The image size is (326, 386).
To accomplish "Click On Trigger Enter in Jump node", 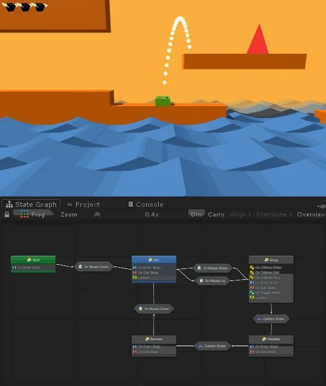I will [x=267, y=293].
